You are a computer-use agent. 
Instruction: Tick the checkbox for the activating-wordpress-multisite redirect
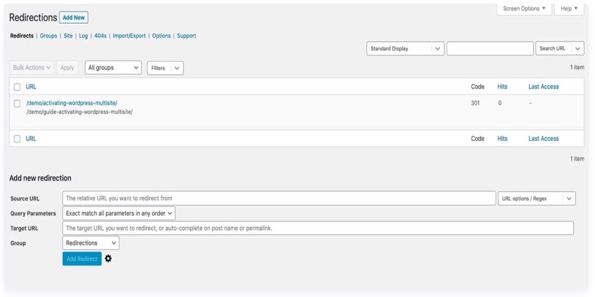17,103
